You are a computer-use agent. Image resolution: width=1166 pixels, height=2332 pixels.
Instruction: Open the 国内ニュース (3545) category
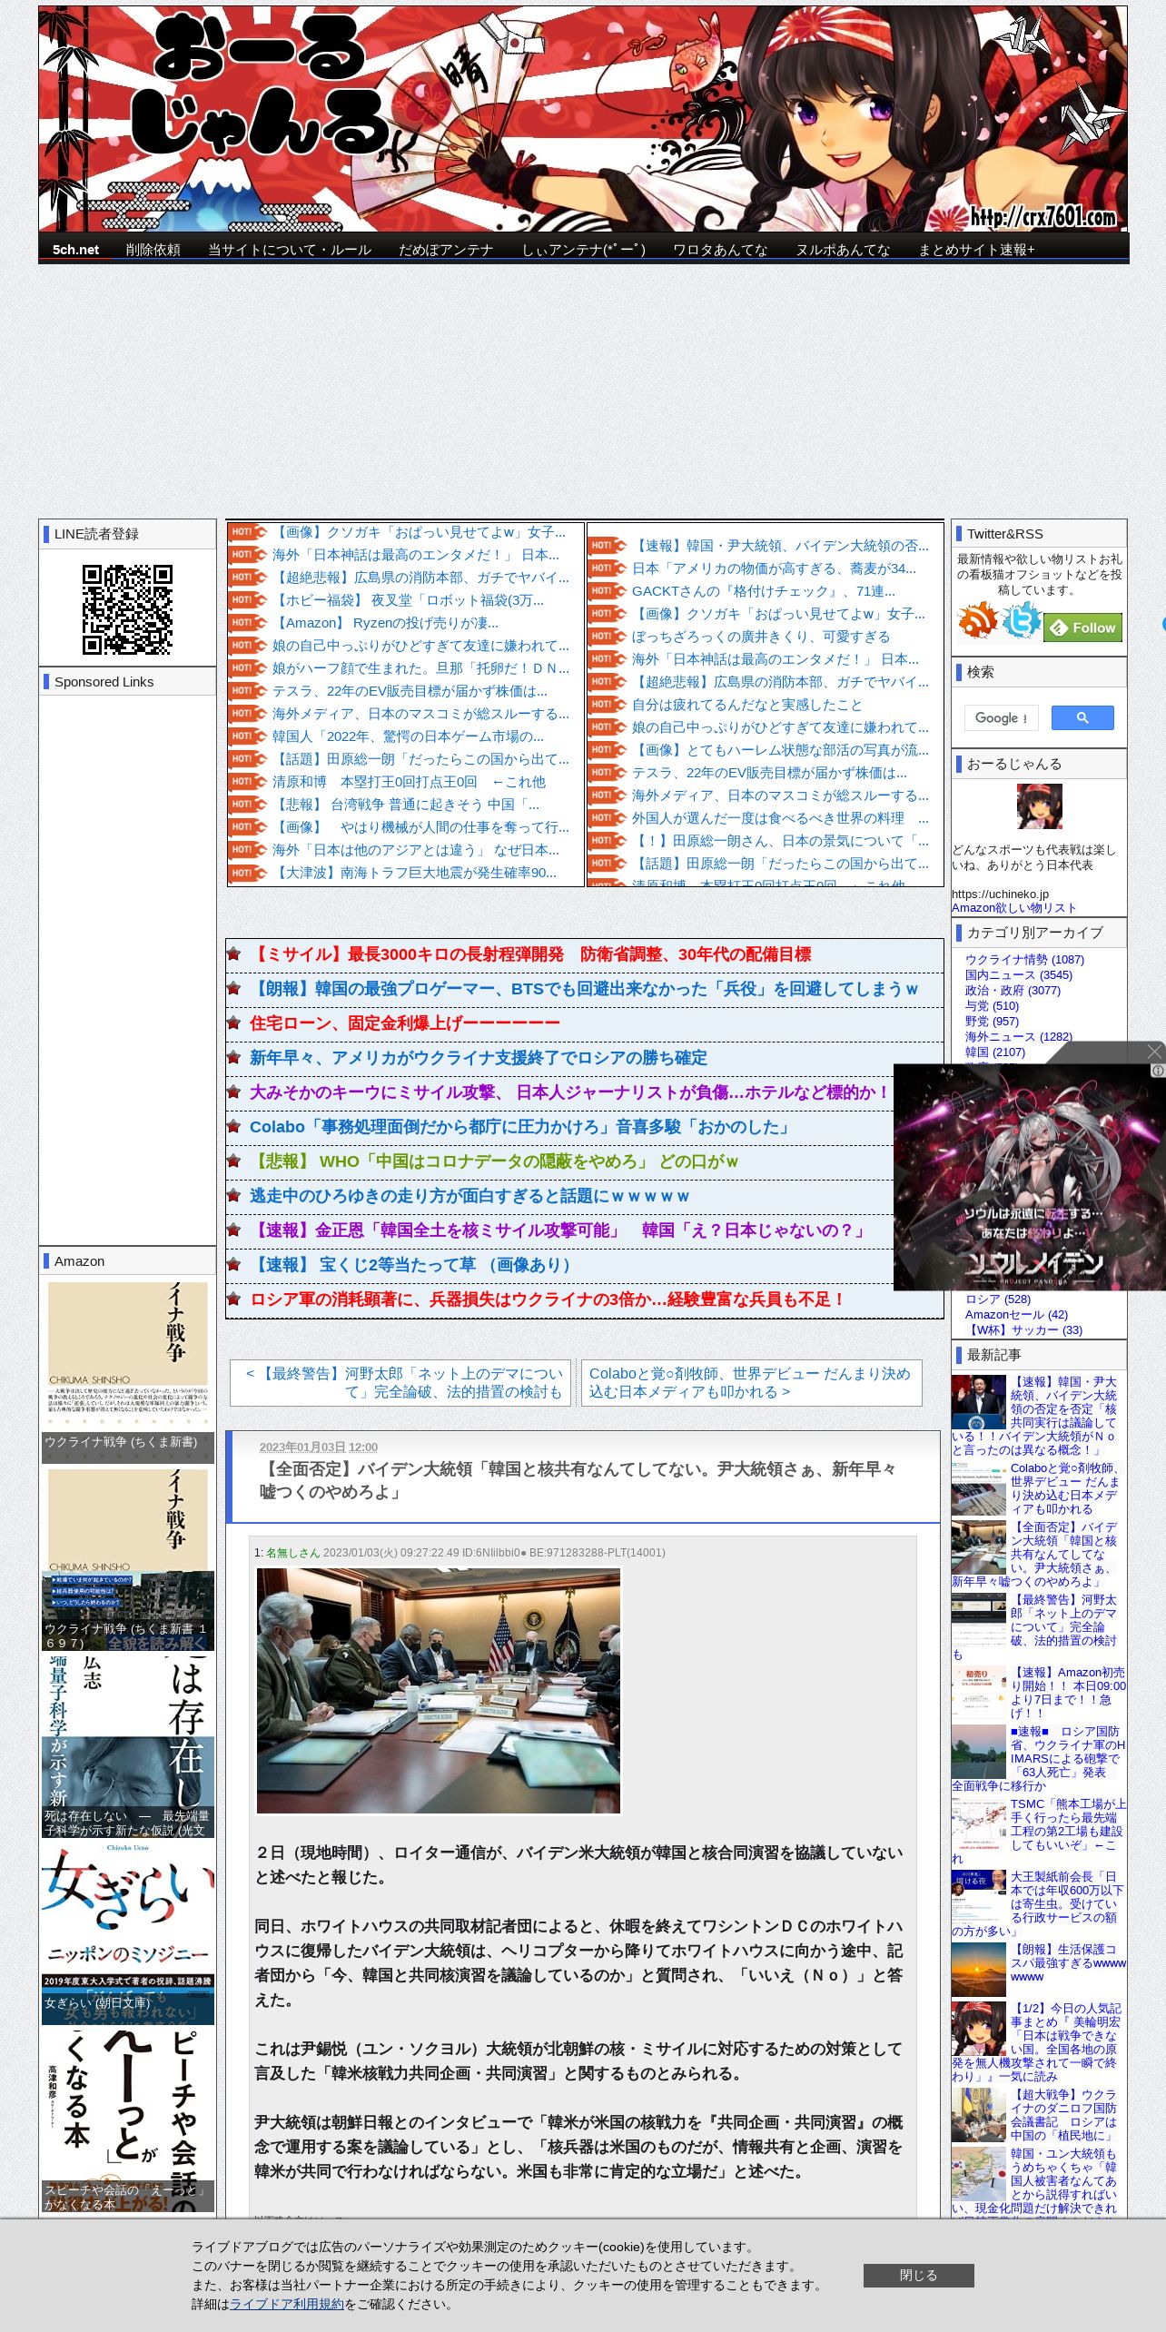coord(1019,974)
